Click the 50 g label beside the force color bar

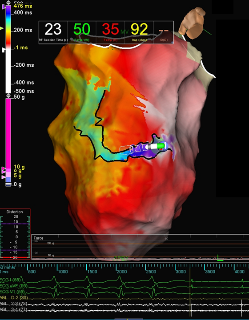tap(19, 97)
